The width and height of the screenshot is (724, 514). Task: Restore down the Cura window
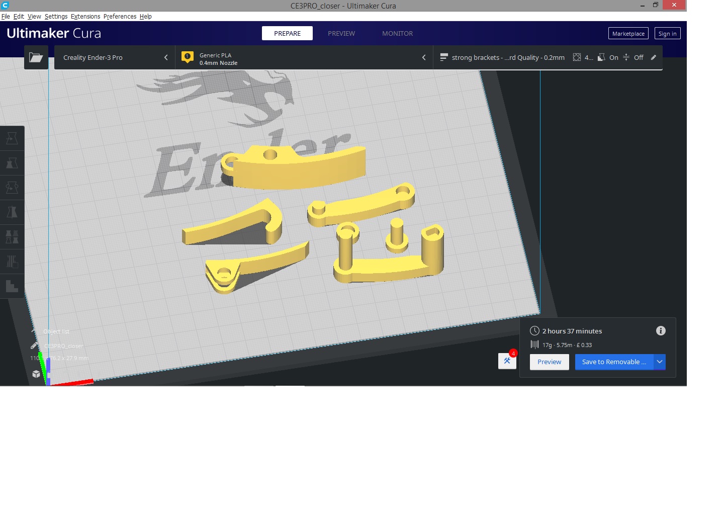click(x=655, y=5)
